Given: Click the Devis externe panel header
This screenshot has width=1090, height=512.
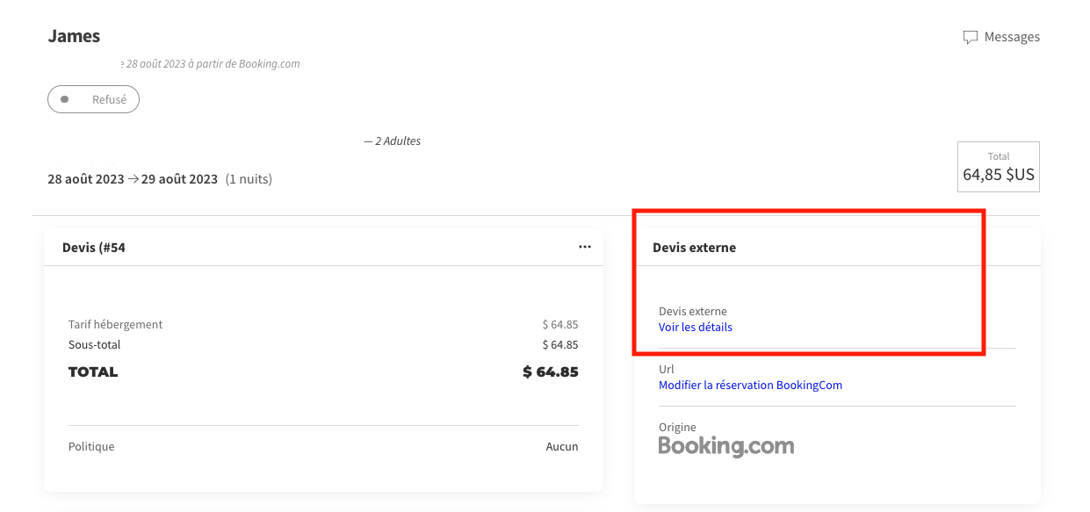Looking at the screenshot, I should (x=694, y=248).
